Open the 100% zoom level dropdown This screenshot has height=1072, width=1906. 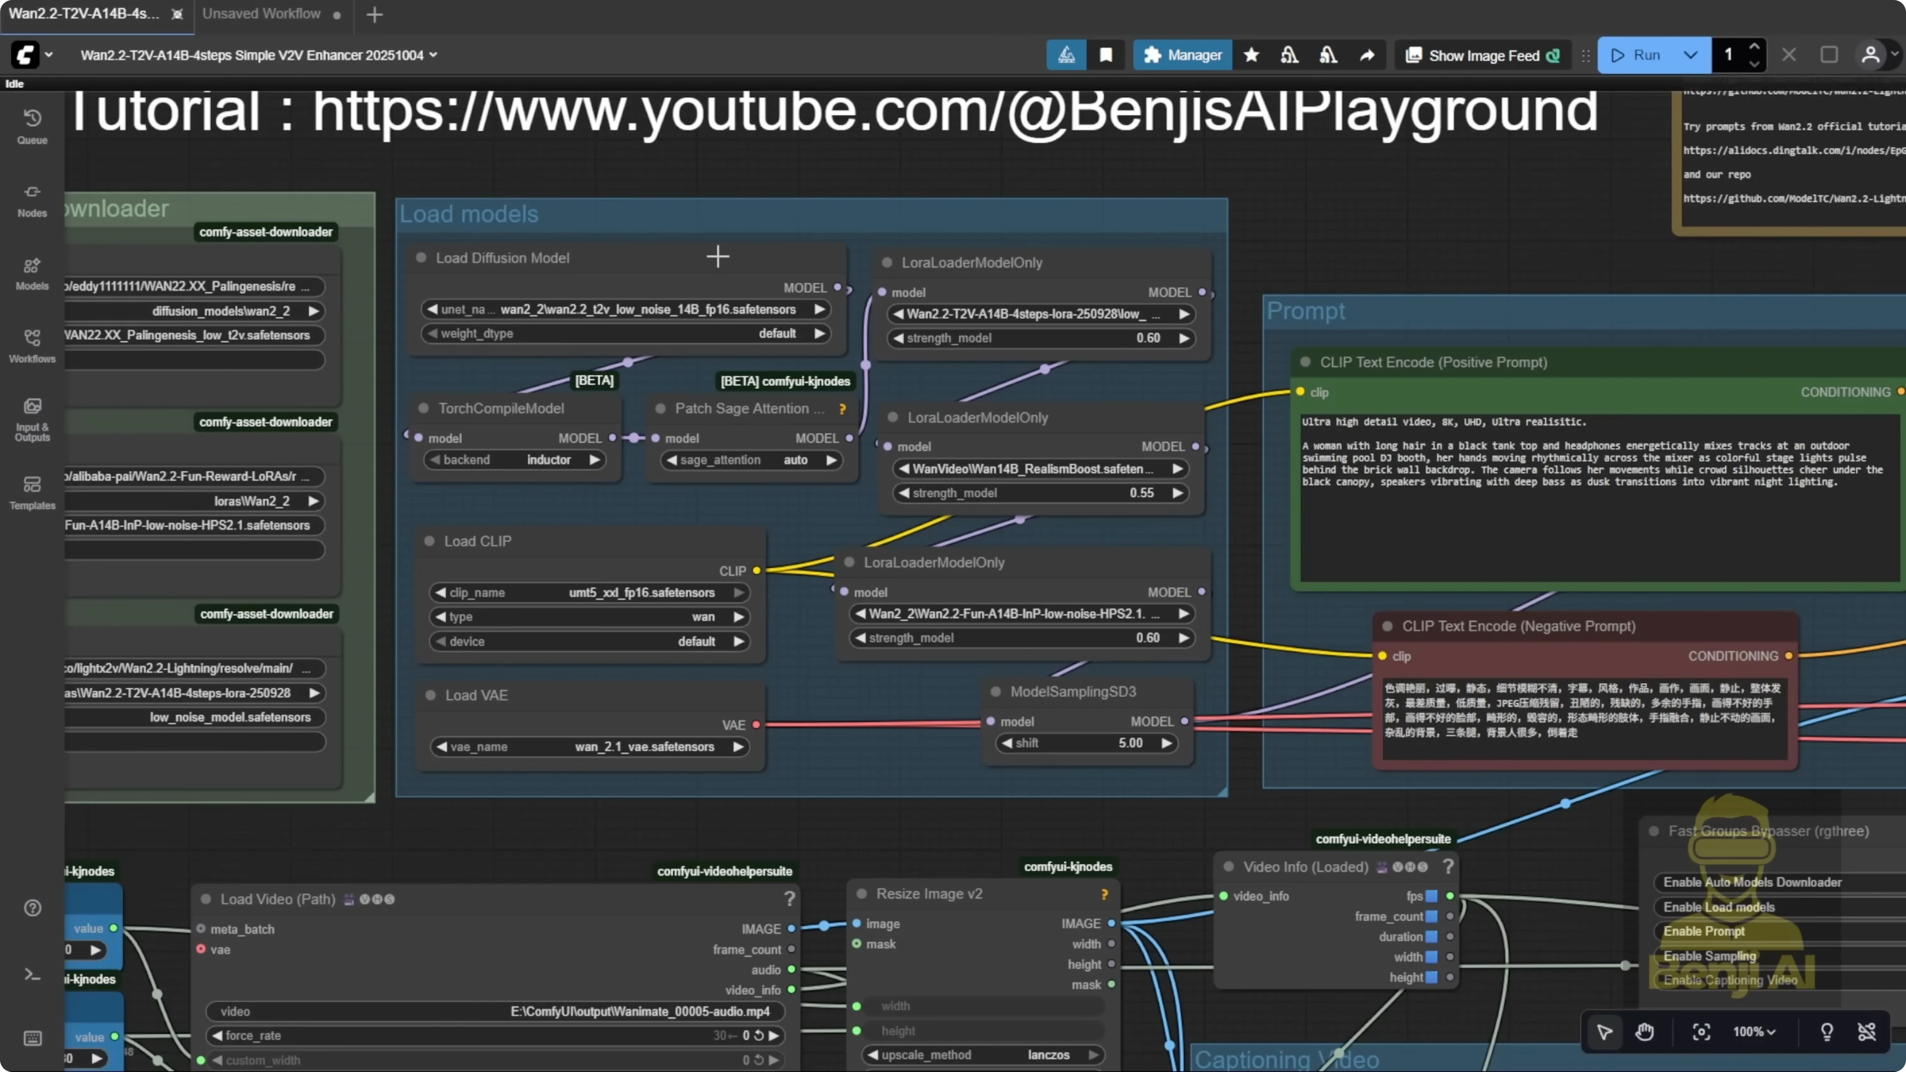[1754, 1032]
